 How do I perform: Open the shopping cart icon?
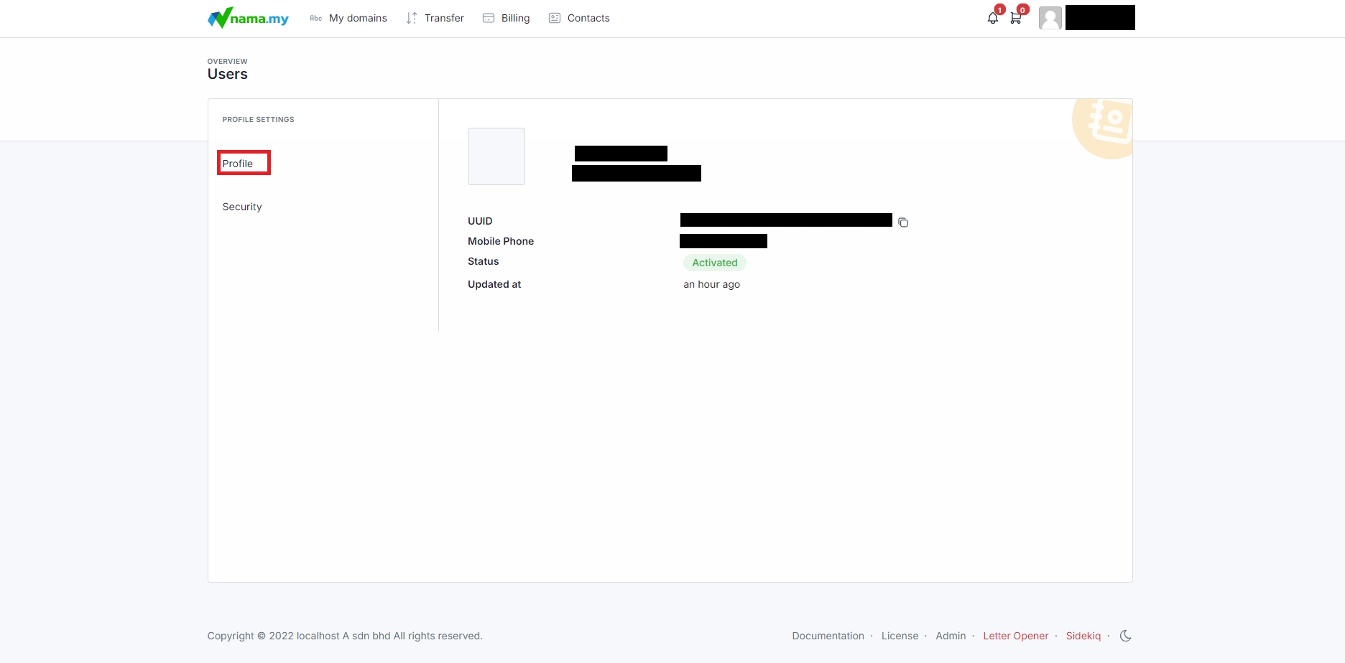click(1015, 19)
